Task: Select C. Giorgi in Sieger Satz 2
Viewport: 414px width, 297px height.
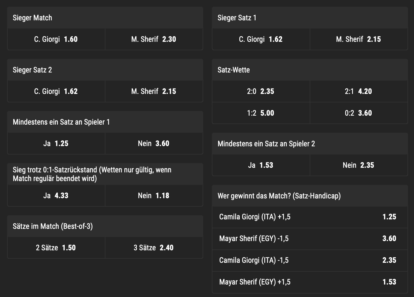Action: (56, 91)
